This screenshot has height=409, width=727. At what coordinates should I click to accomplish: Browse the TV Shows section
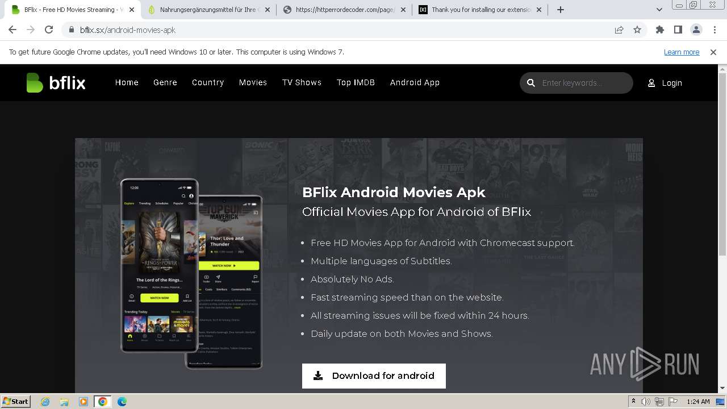coord(302,82)
